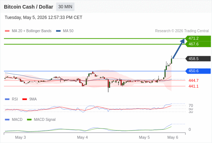Viewport: 212px width, 143px height.
Task: Click the MA 20 + Bollinger Bands legend swatch
Action: (7, 31)
